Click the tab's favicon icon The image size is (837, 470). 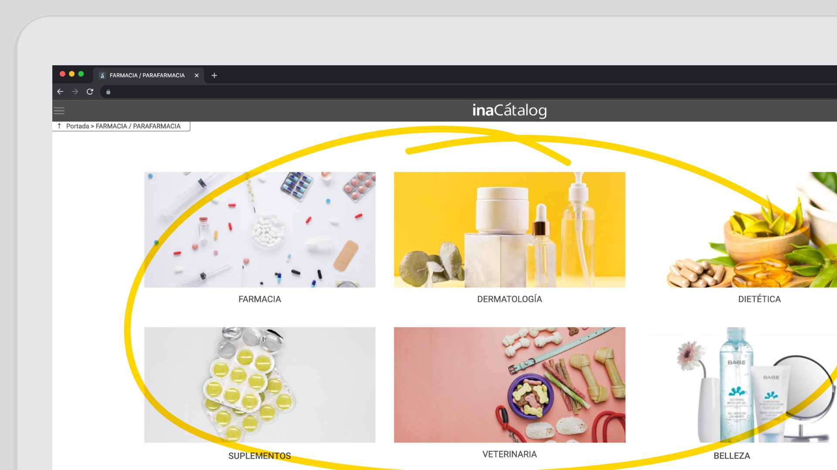pos(102,75)
